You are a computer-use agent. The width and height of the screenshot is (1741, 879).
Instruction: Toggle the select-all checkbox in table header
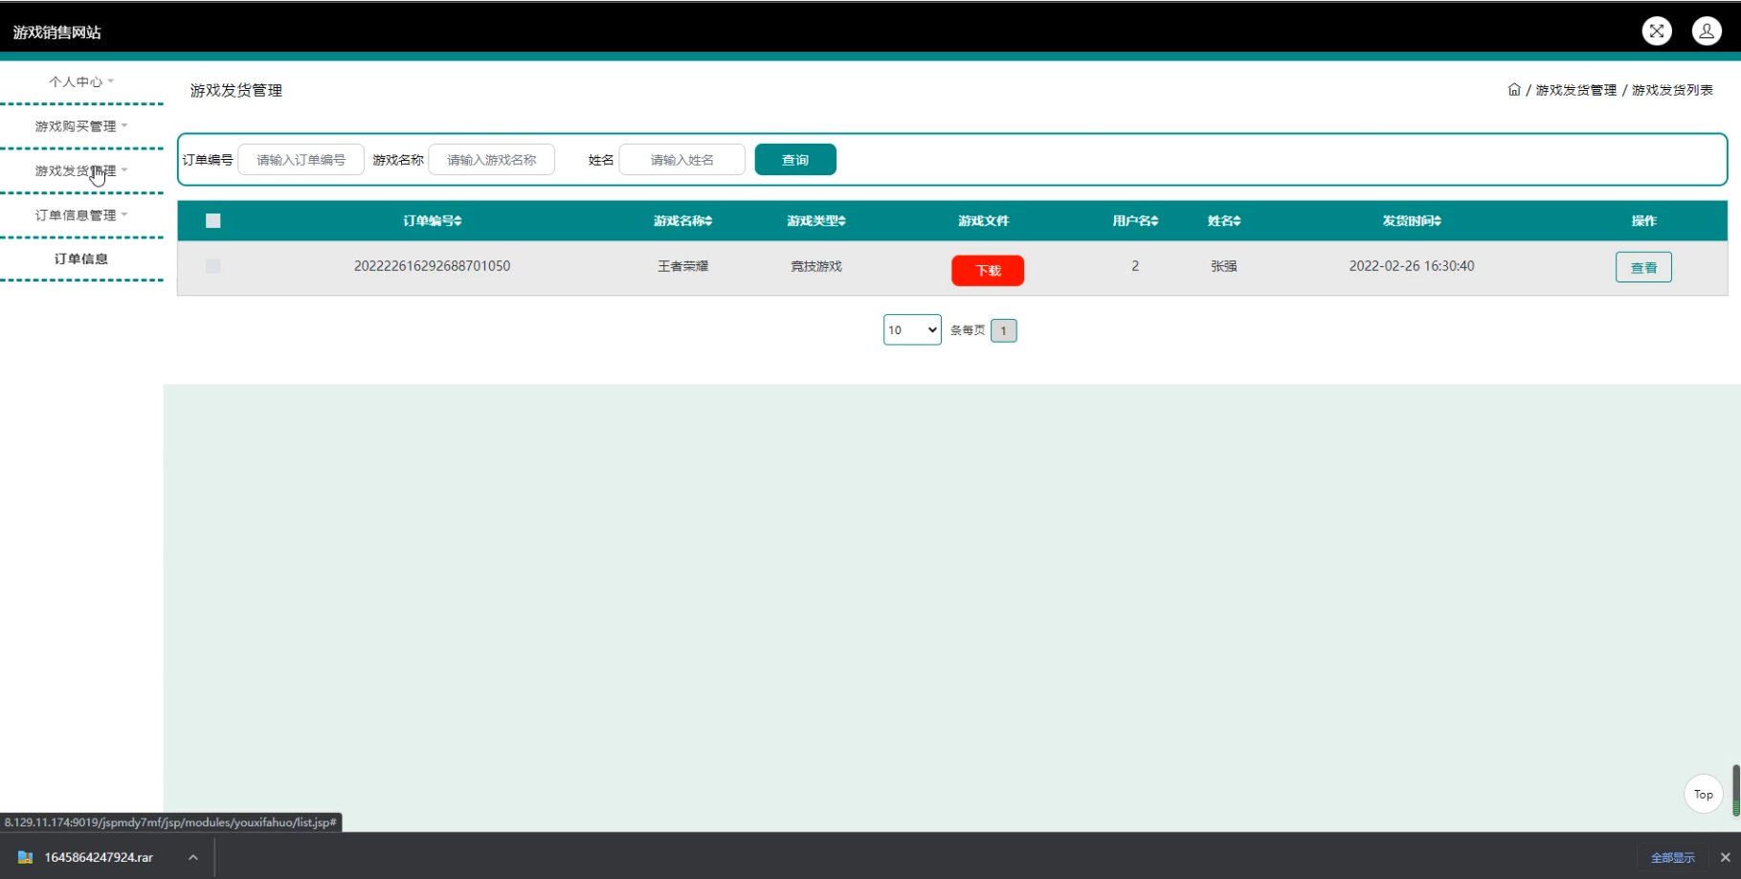click(213, 221)
